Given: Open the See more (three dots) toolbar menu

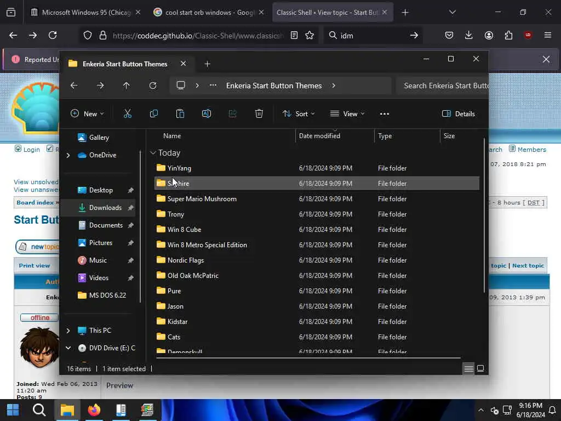Looking at the screenshot, I should [385, 114].
